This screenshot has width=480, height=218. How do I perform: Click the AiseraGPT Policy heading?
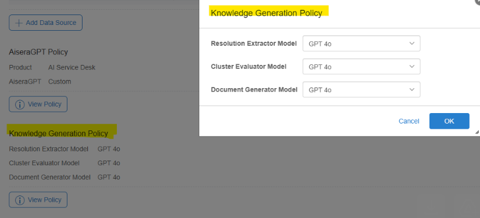click(38, 52)
